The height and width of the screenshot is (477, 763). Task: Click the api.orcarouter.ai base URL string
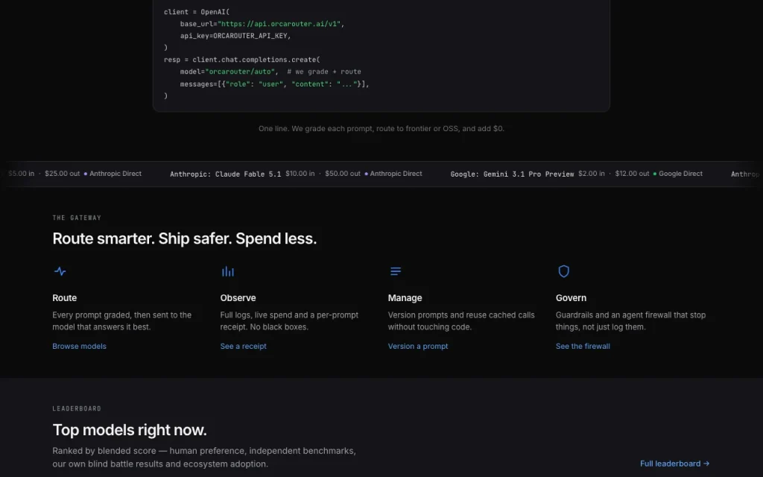279,24
